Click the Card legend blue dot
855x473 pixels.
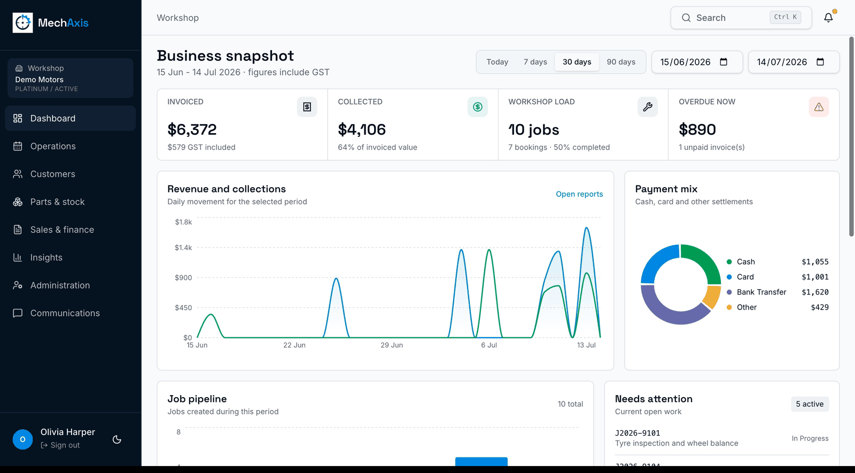[729, 277]
